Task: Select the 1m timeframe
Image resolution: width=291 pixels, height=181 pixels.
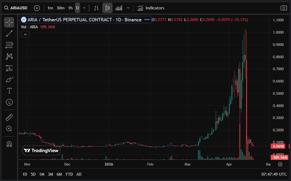Action: coord(50,8)
